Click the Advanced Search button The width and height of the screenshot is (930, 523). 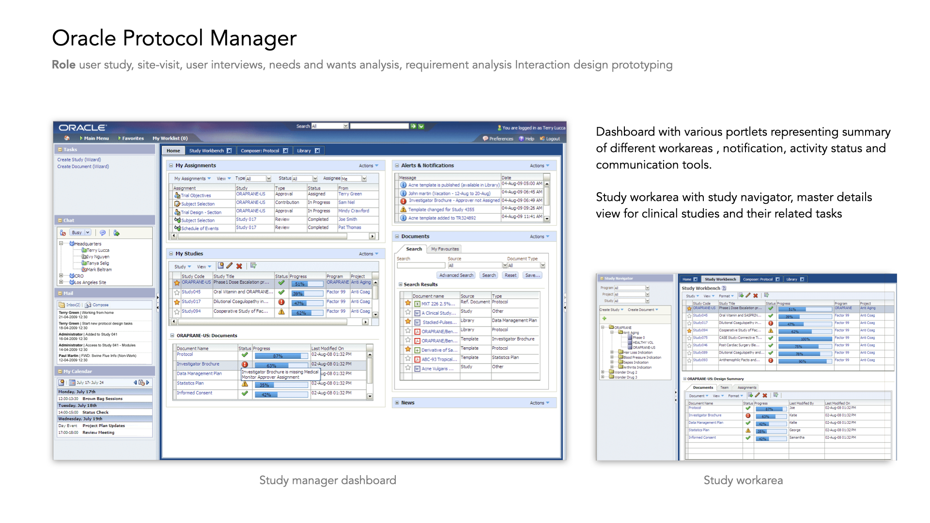[x=456, y=276]
